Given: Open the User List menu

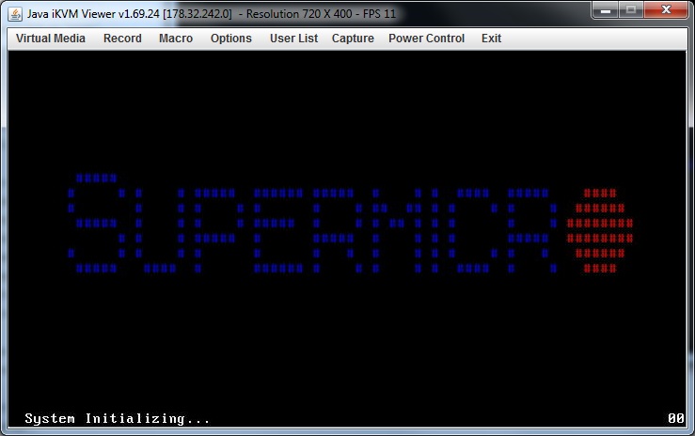Looking at the screenshot, I should click(293, 39).
